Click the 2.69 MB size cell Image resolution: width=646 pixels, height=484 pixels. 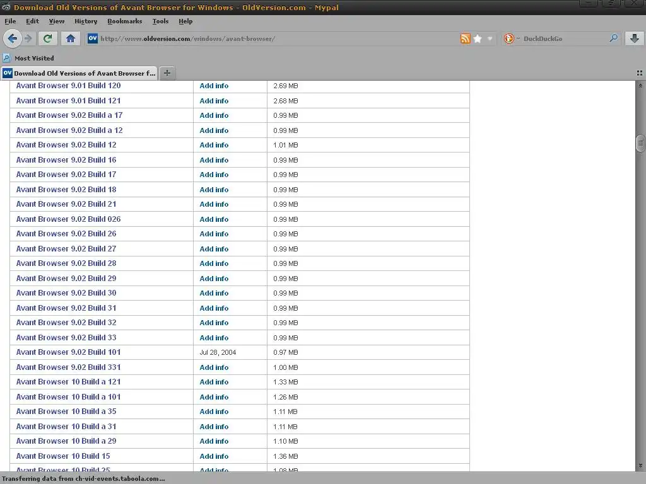286,86
